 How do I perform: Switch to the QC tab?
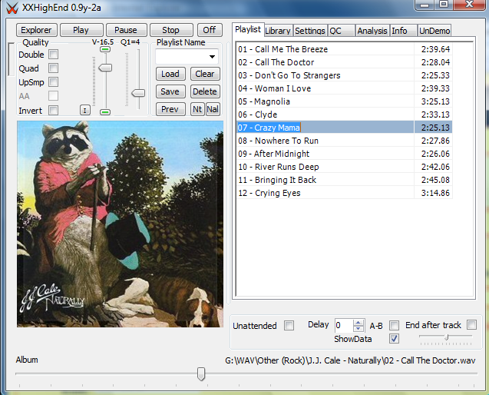coord(341,31)
